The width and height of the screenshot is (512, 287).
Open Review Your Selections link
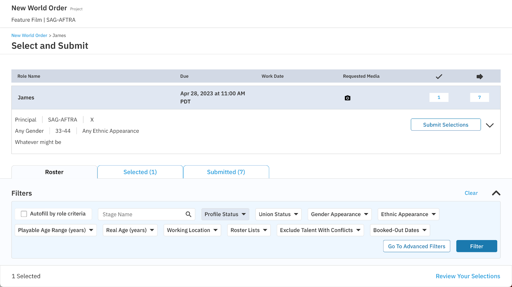click(468, 276)
